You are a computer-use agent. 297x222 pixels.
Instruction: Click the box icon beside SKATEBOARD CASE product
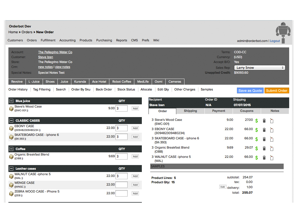(x=11, y=137)
